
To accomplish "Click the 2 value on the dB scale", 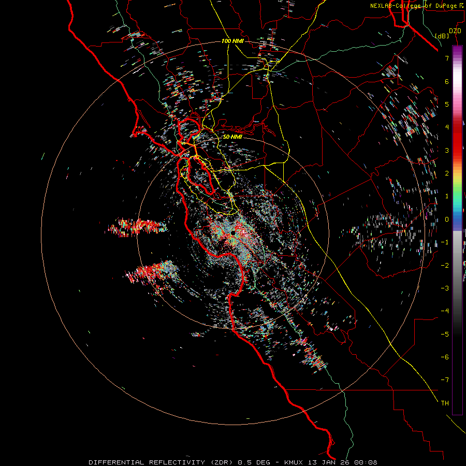I will 447,173.
